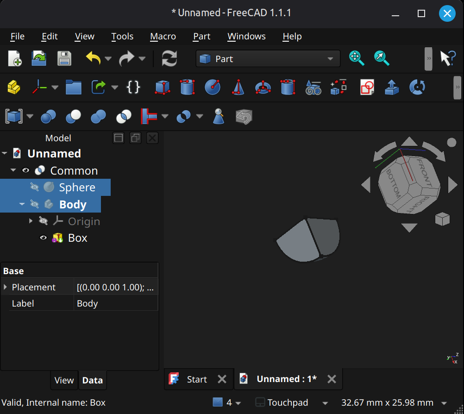The height and width of the screenshot is (414, 464).
Task: Click the defeaturing tool icon
Action: coord(244,116)
